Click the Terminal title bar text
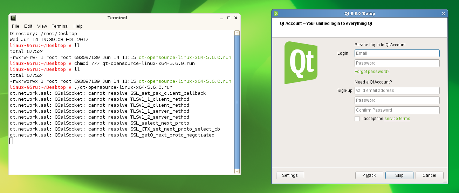The width and height of the screenshot is (459, 193). [117, 18]
